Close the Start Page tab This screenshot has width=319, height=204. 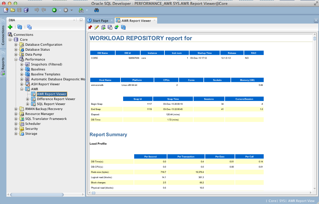[112, 20]
